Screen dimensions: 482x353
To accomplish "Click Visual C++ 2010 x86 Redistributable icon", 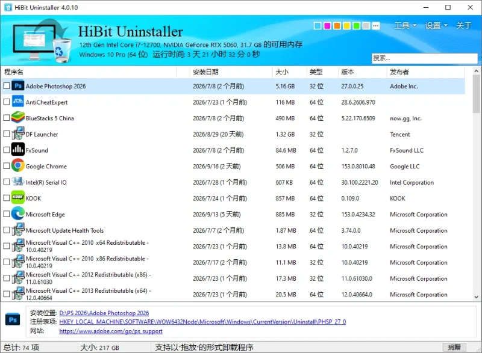I will [18, 262].
